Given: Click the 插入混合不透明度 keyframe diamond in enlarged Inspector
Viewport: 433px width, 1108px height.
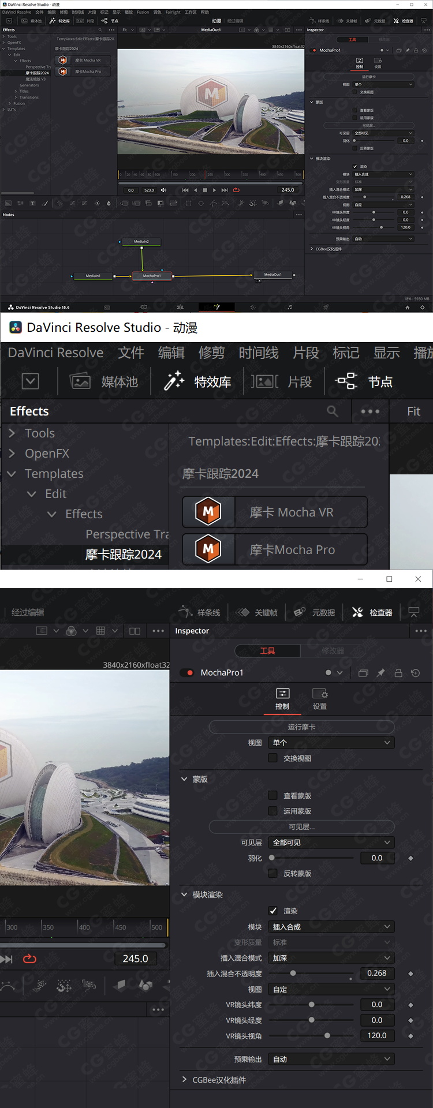Looking at the screenshot, I should (410, 973).
